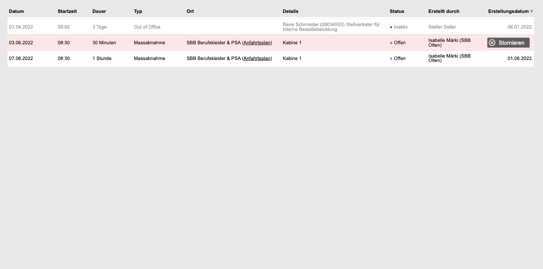Toggle sort arrow next to Erstellungsdatum
This screenshot has height=269, width=543.
[x=532, y=11]
